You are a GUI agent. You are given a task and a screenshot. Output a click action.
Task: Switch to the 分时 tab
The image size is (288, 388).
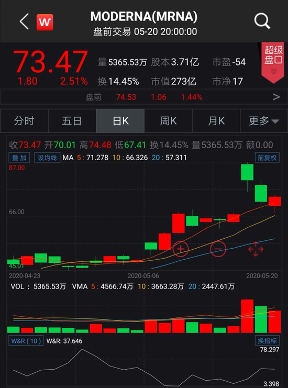point(24,121)
